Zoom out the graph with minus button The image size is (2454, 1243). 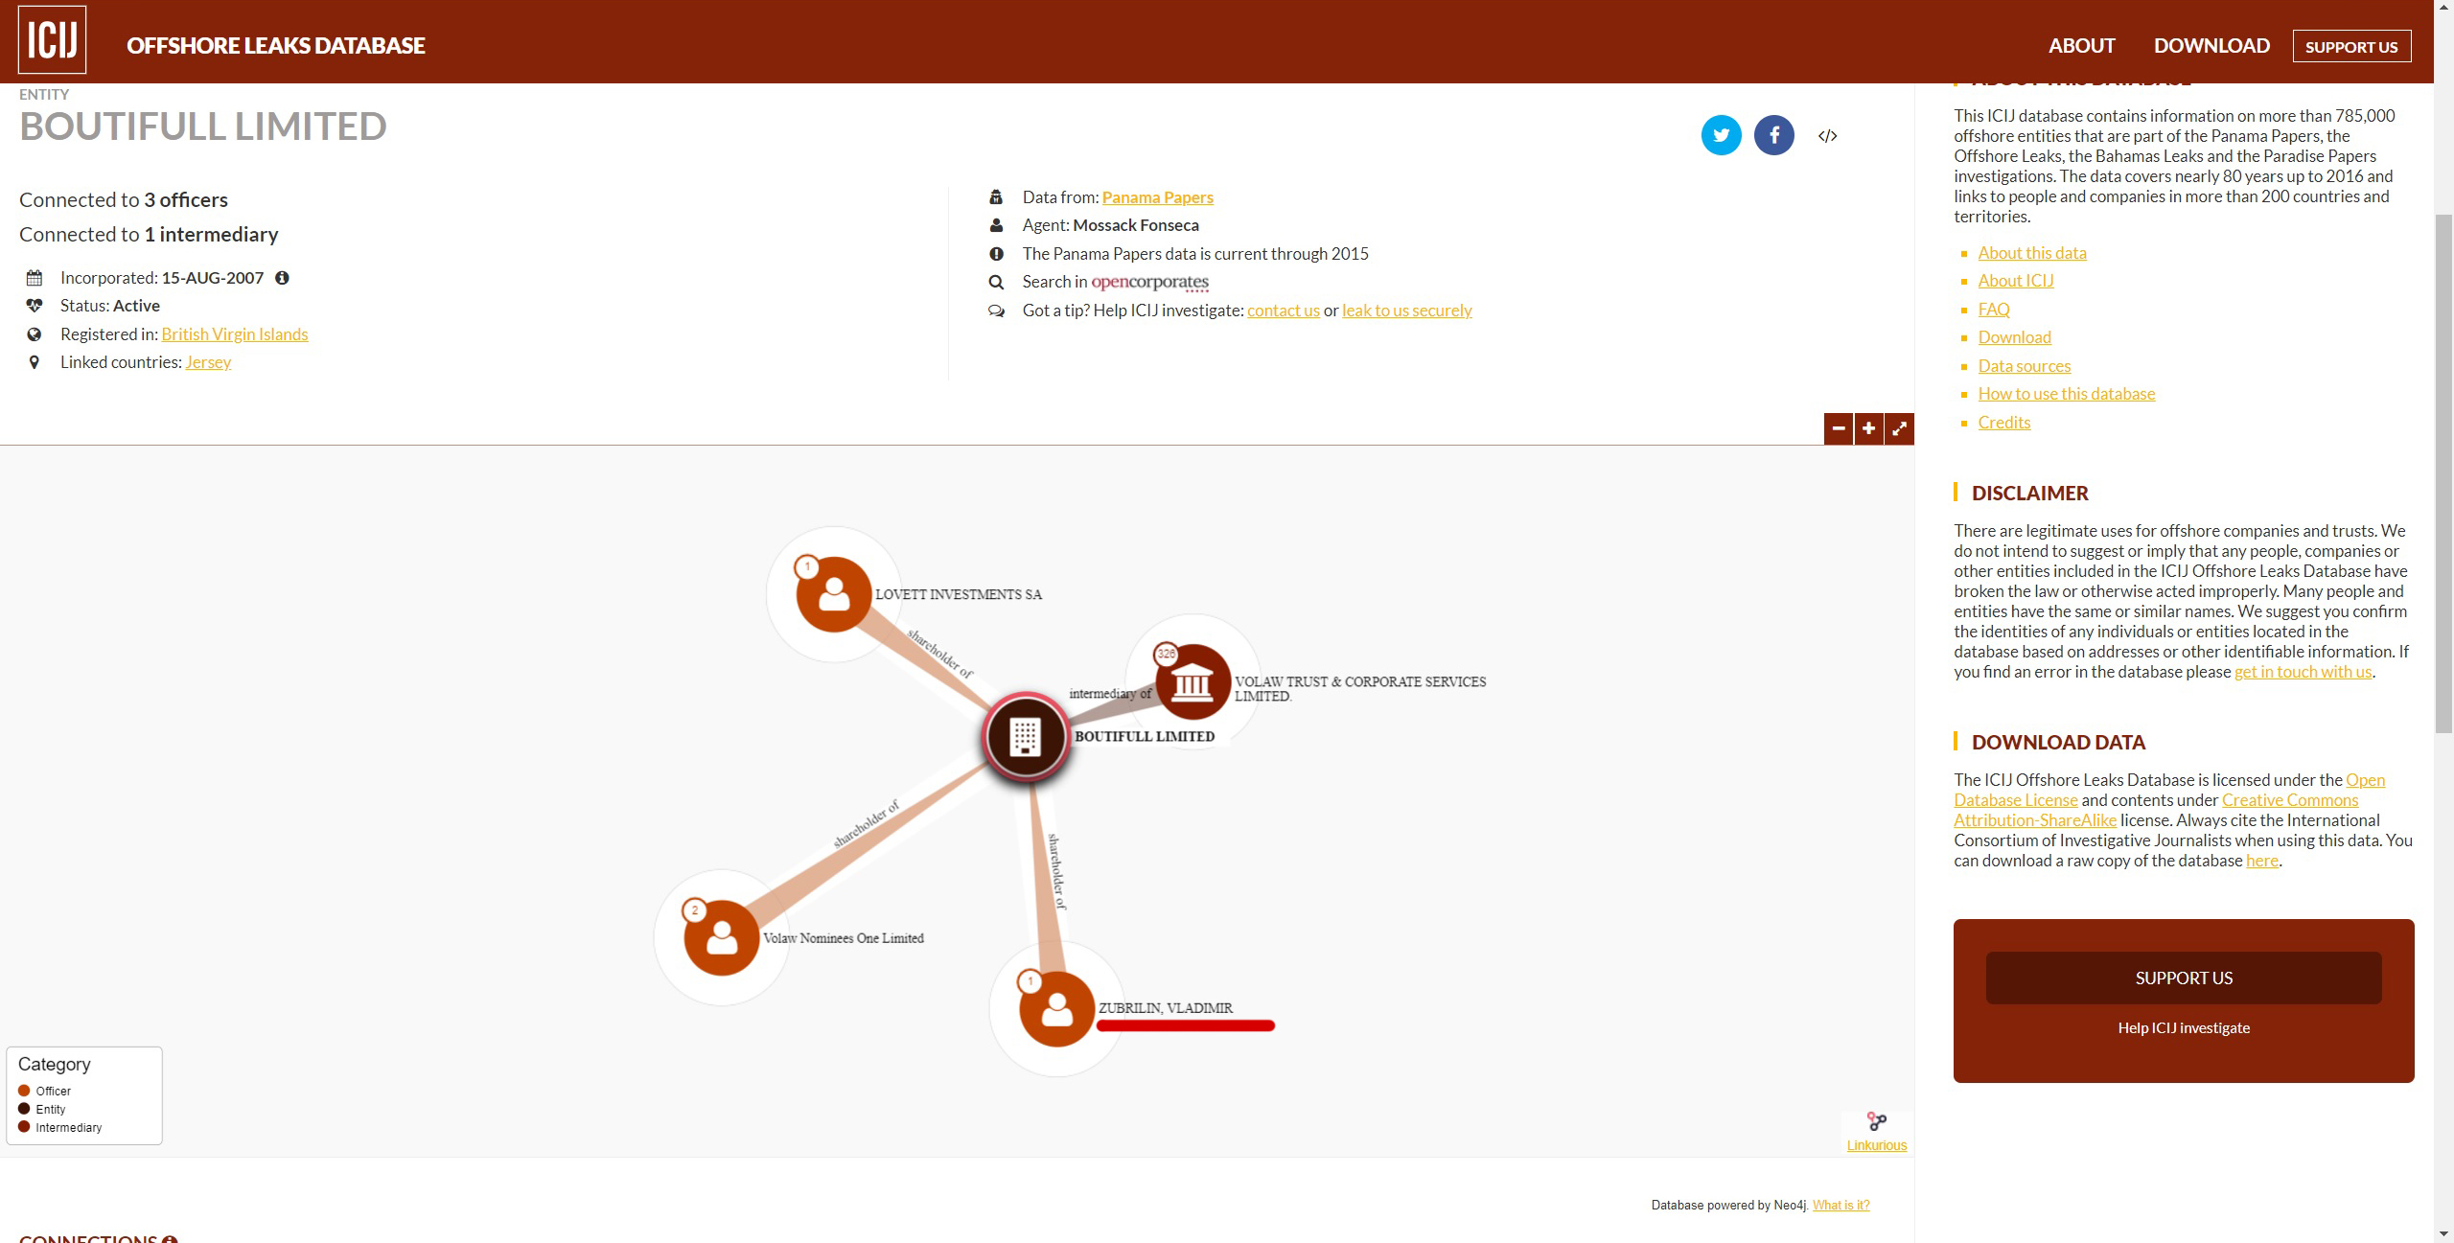click(1838, 428)
